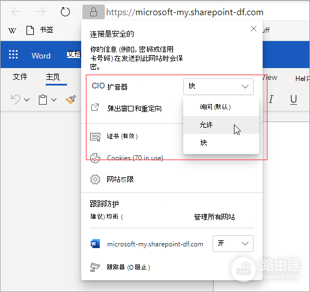Image resolution: width=310 pixels, height=292 pixels.
Task: Open the app launcher grid icon
Action: [x=14, y=55]
